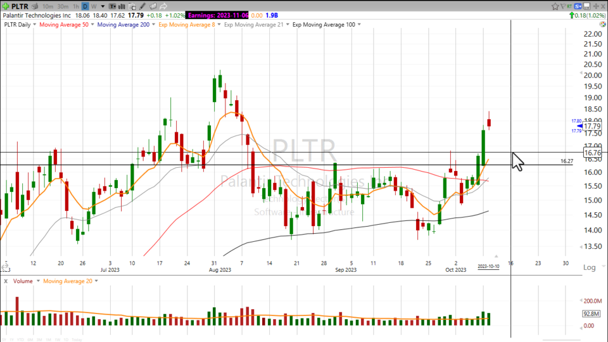Click the green plus add-chart icon
Viewport: 608px width, 342px height.
pos(6,6)
